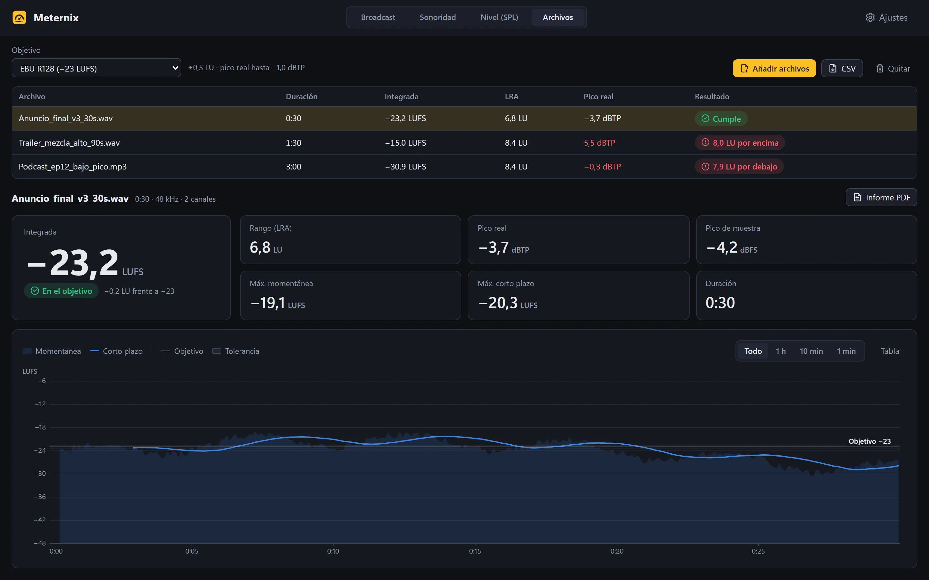929x580 pixels.
Task: Open the Objetivo EBU R128 dropdown
Action: (x=96, y=68)
